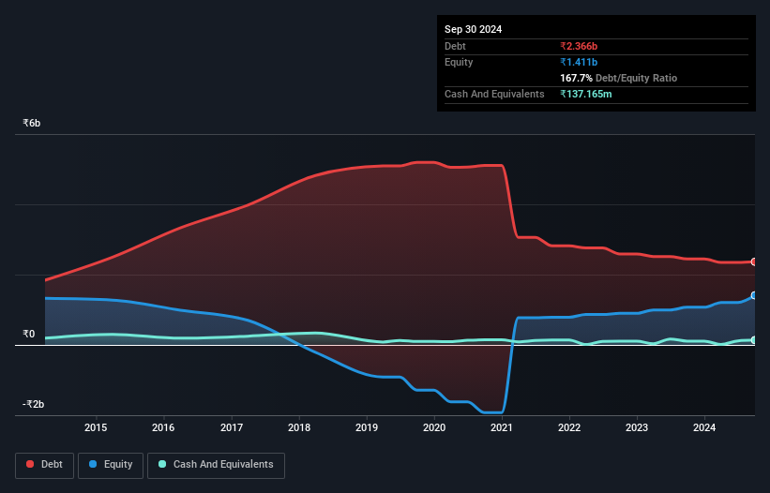
Task: Click the teal Cash endpoint marker
Action: (754, 340)
